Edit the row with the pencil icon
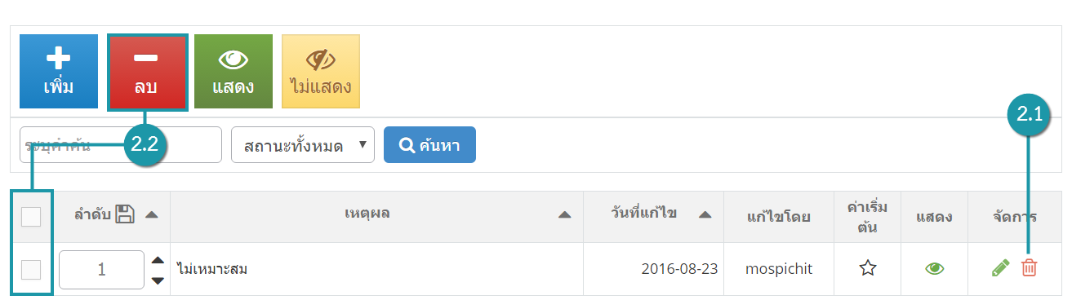Screen dimensions: 1072x300 point(1000,267)
